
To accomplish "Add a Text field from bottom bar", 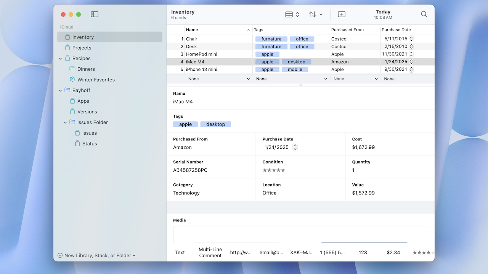I will click(180, 252).
